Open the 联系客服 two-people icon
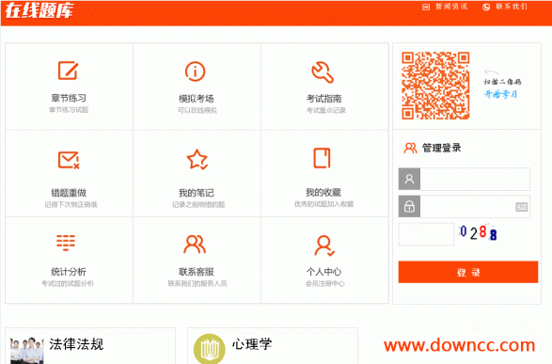The image size is (552, 364). pos(195,245)
